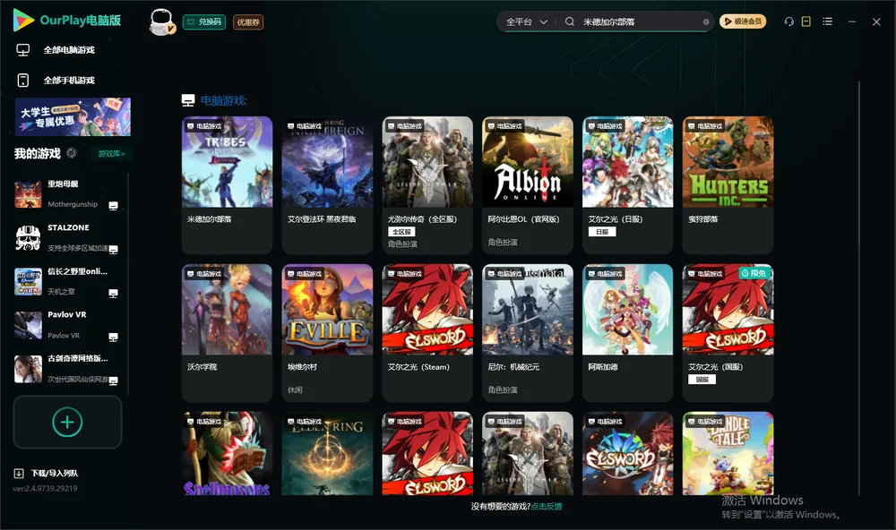Click the 下载/导入列队 download icon
Image resolution: width=896 pixels, height=530 pixels.
pos(19,473)
